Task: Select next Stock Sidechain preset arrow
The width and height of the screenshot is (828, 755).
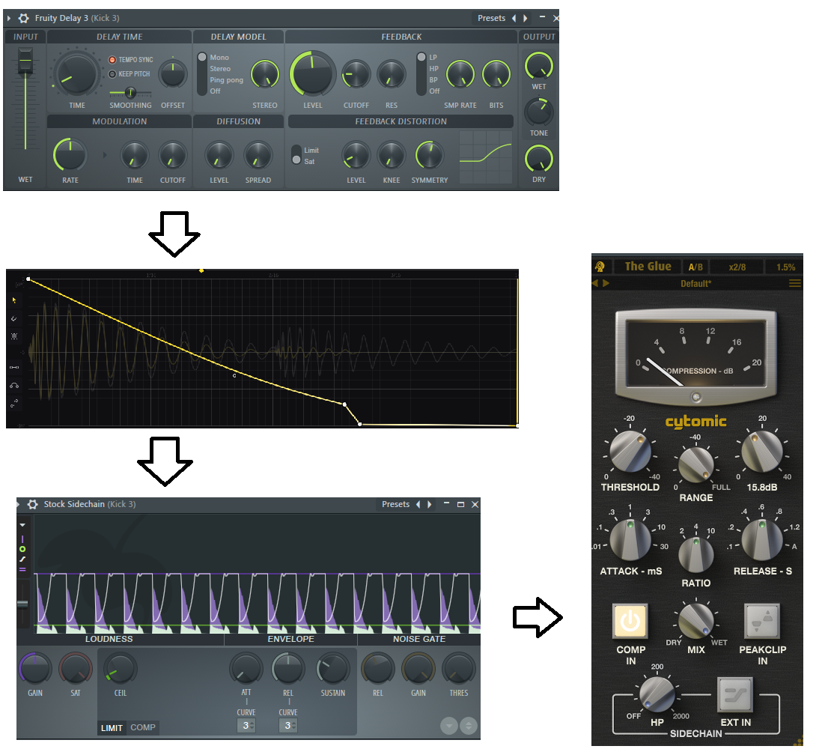Action: click(x=429, y=504)
